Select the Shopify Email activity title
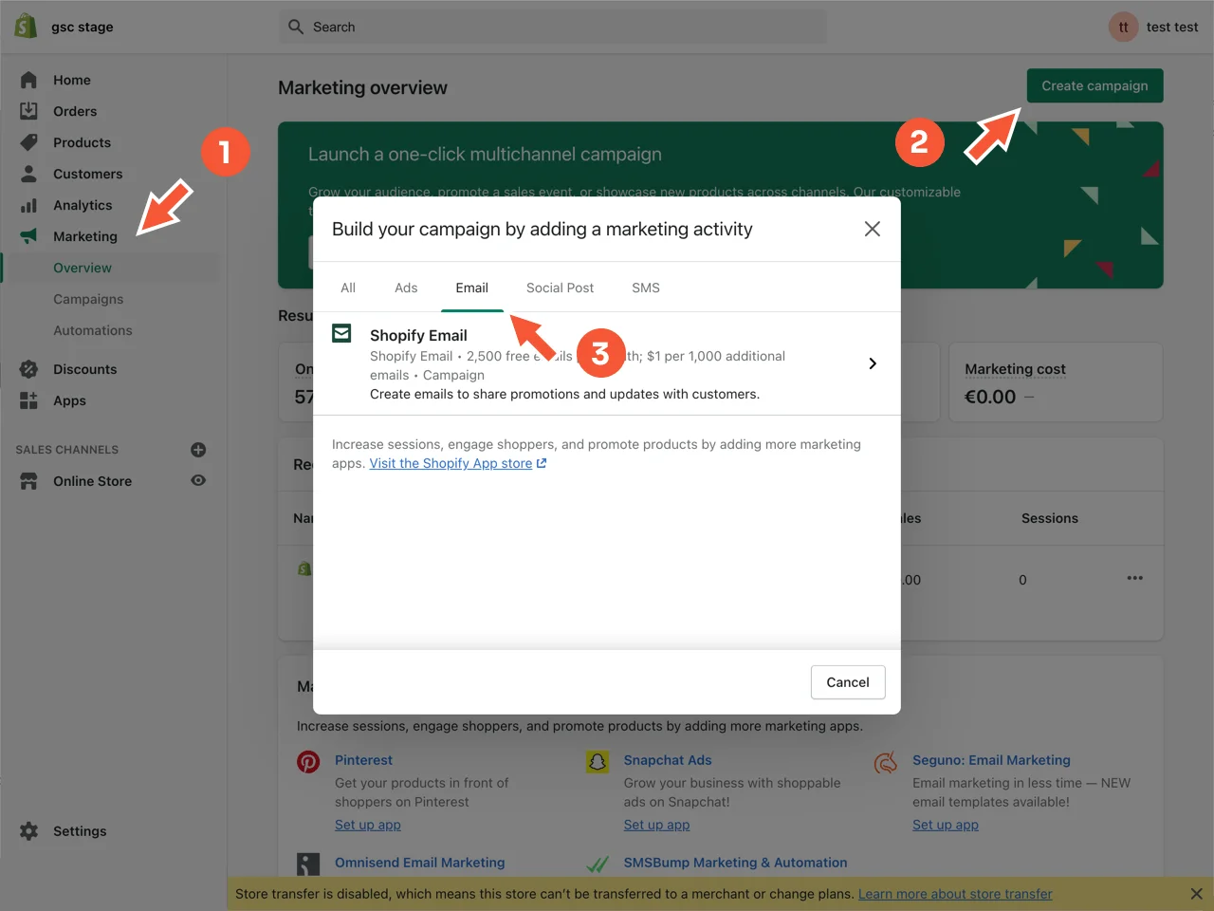 [x=418, y=335]
